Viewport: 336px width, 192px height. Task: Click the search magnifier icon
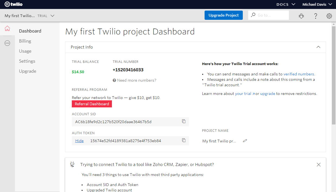[x=253, y=15]
